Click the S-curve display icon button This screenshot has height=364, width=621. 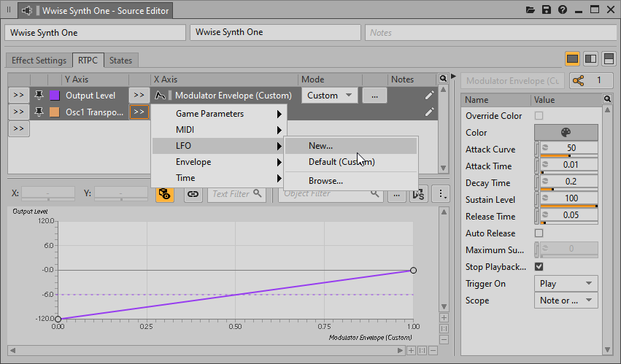click(418, 194)
